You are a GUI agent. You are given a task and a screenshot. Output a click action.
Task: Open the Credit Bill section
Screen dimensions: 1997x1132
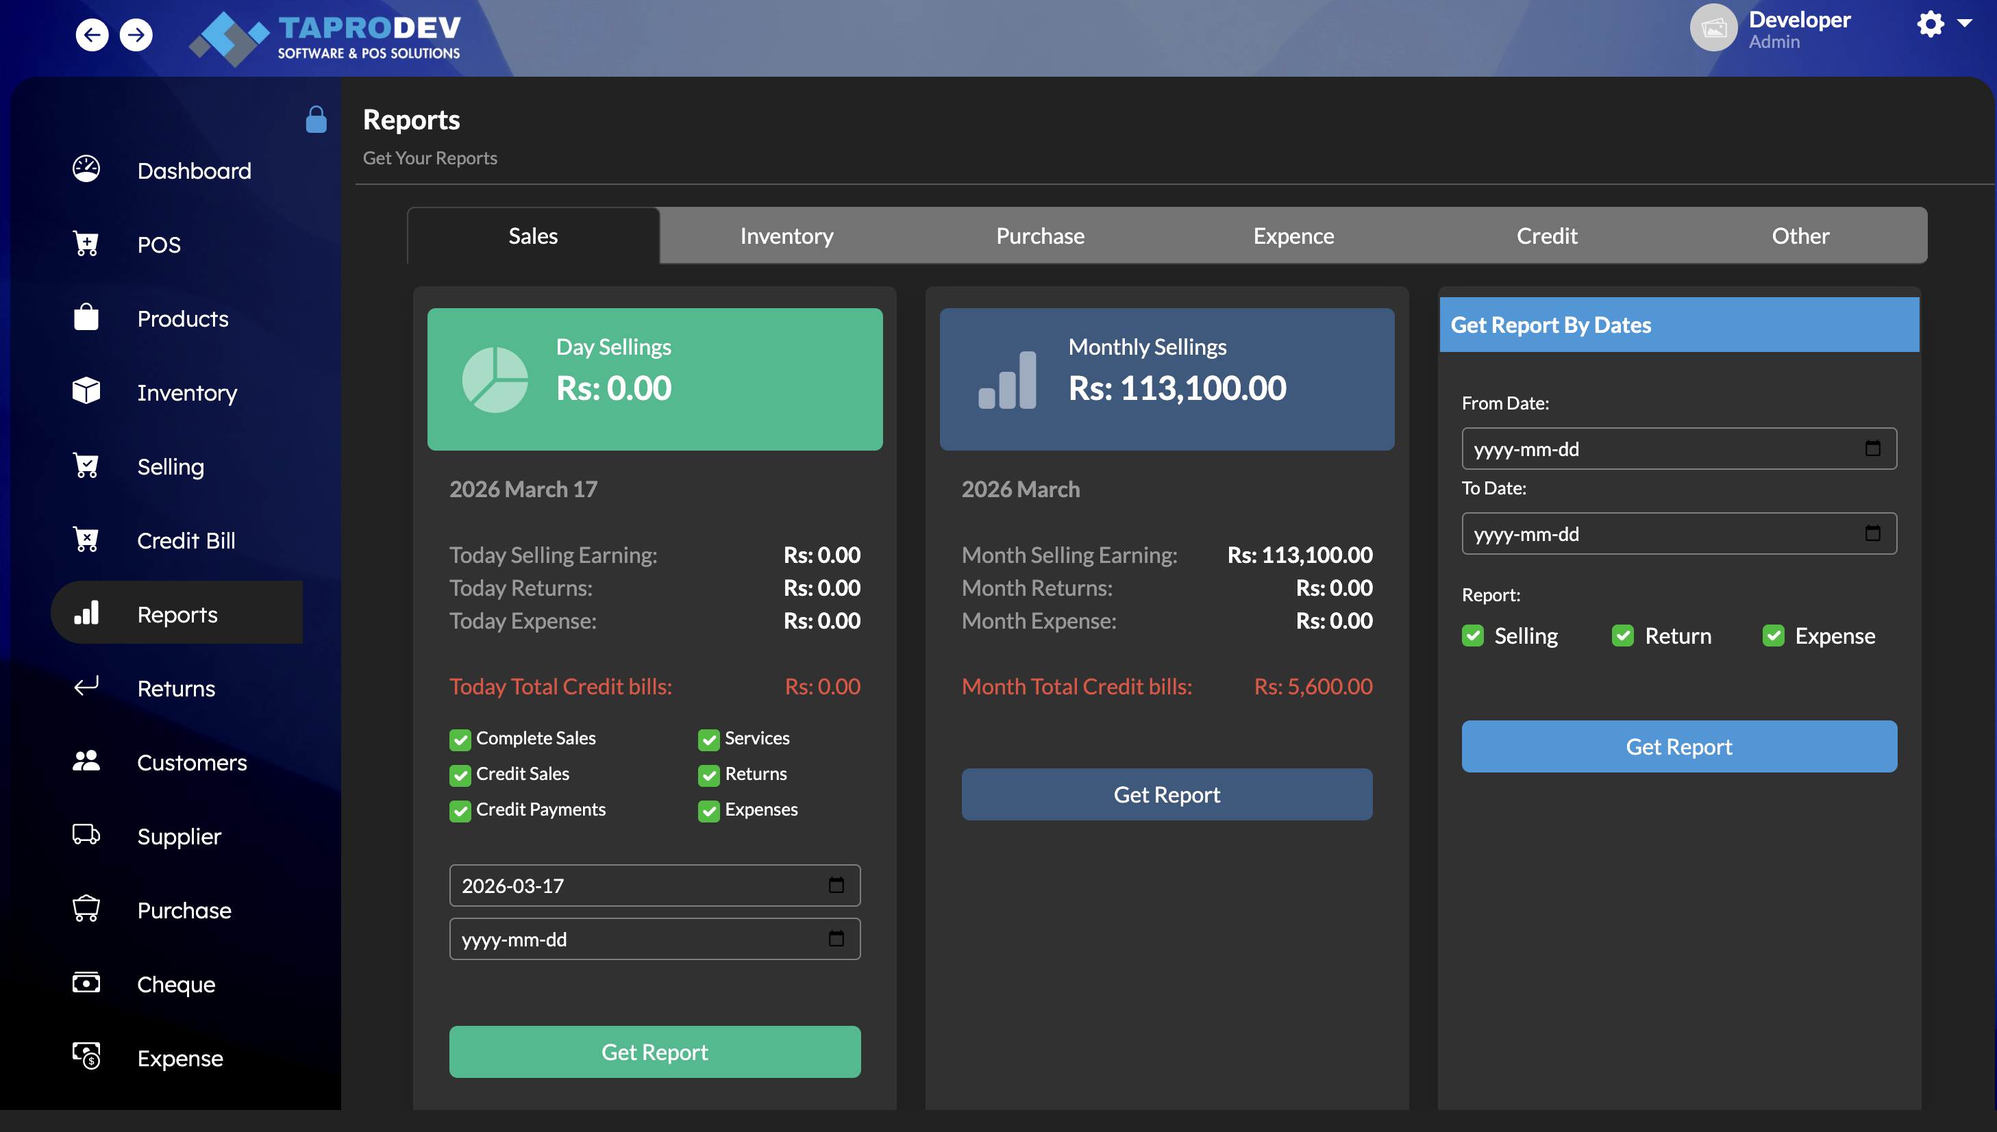(186, 540)
